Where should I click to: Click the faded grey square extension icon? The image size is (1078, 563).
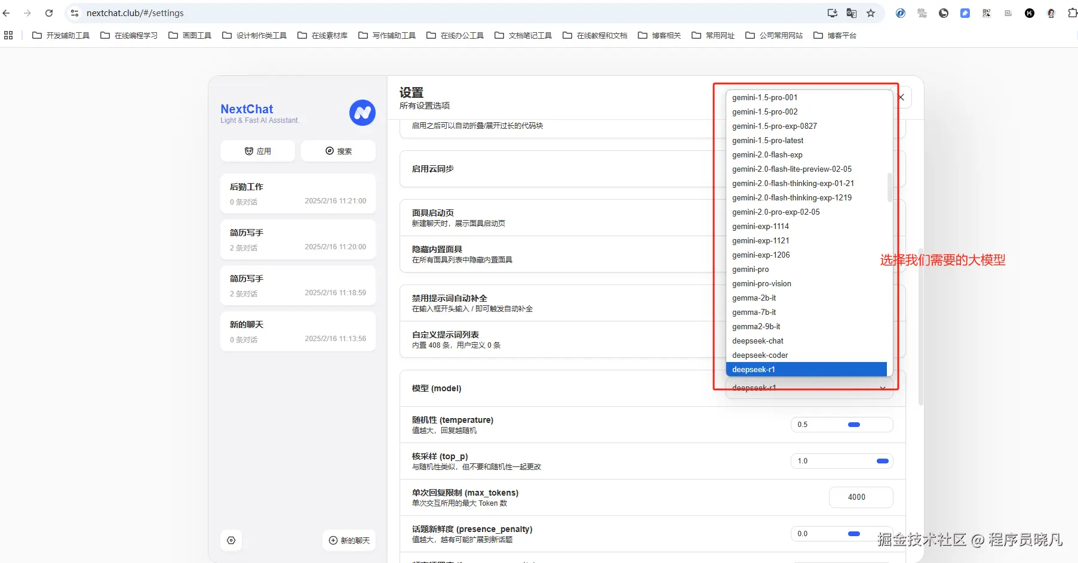(x=1008, y=13)
